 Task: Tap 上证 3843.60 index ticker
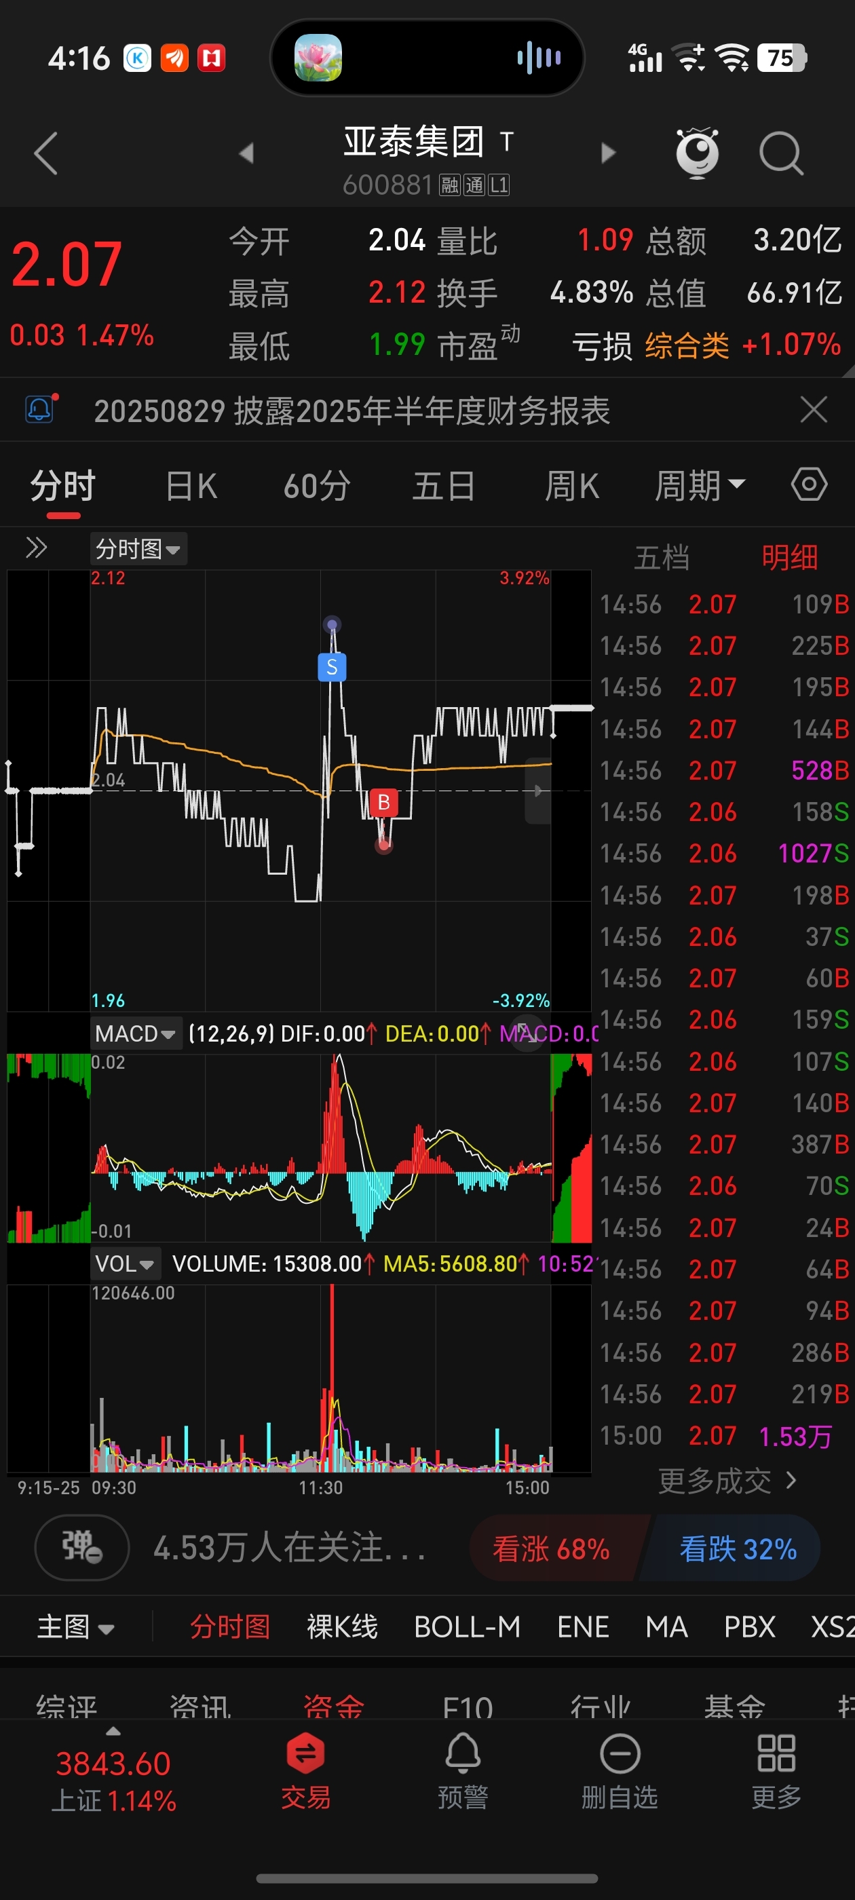pyautogui.click(x=113, y=1781)
